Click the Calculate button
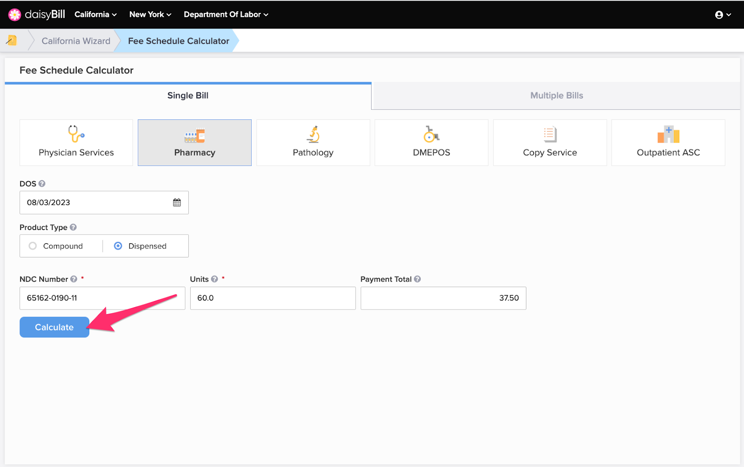 pos(54,327)
